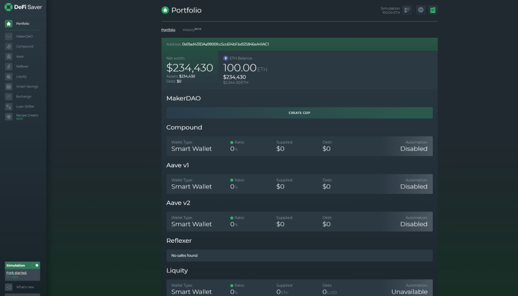This screenshot has width=518, height=296.
Task: Open the green gas price canister icon
Action: coord(433,10)
